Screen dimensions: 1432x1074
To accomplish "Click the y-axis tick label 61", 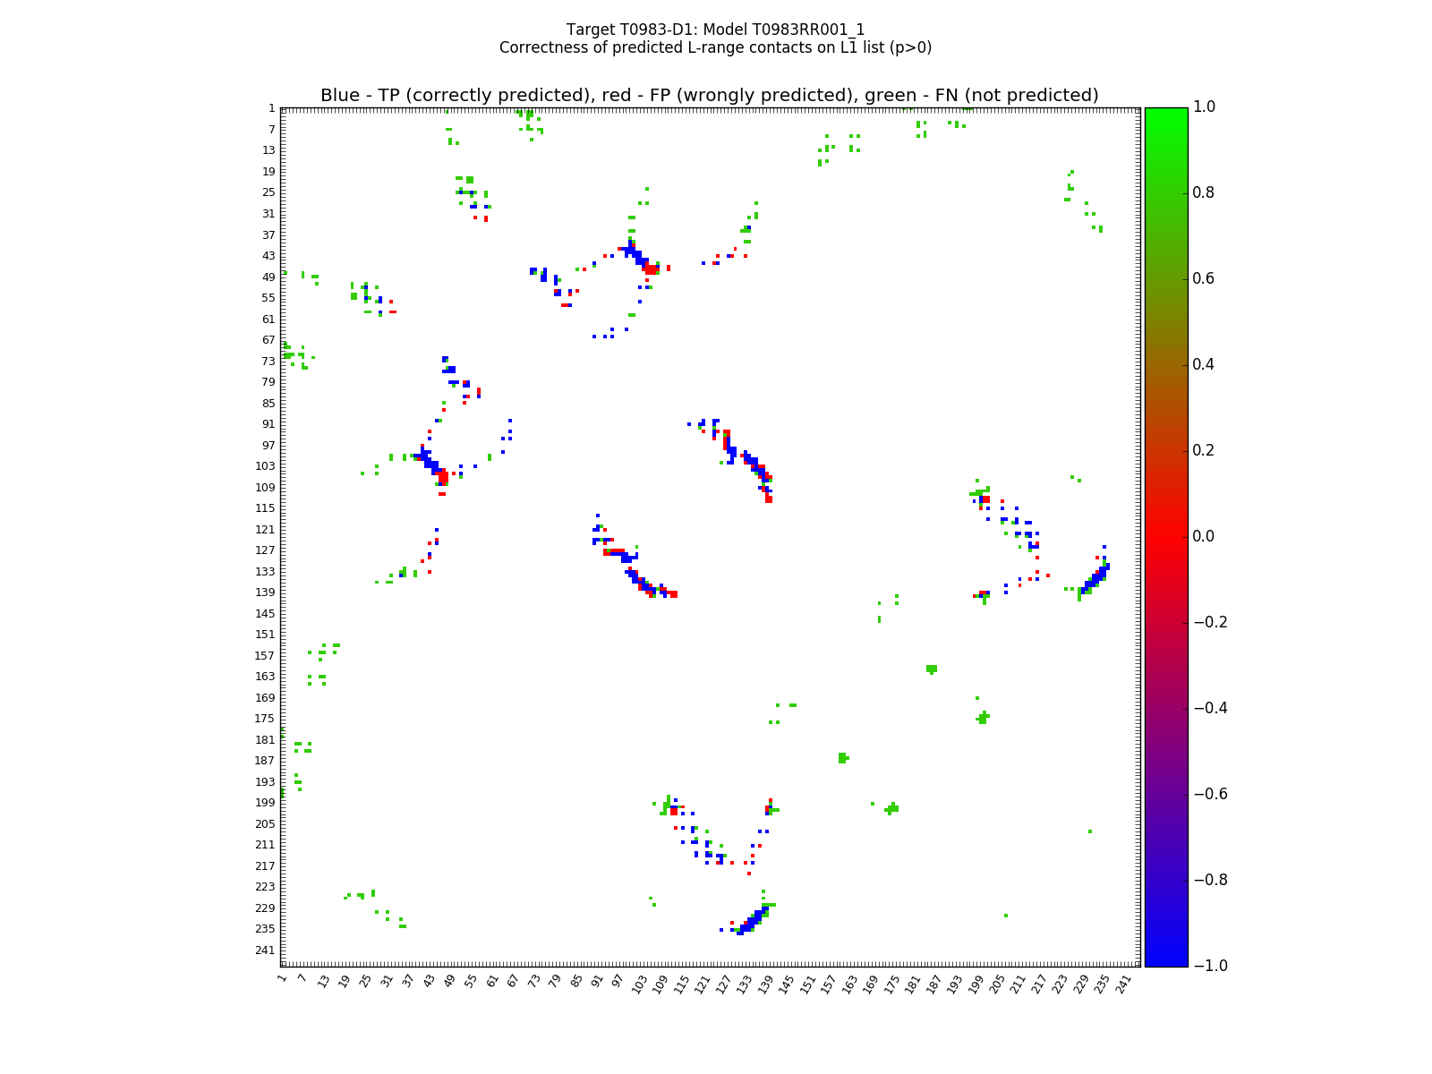I will [x=268, y=319].
